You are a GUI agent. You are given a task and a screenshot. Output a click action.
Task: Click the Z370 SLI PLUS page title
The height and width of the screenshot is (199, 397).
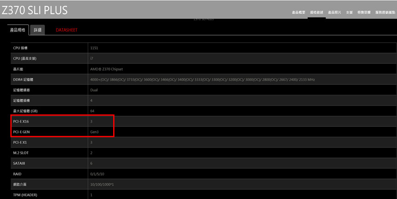[35, 10]
